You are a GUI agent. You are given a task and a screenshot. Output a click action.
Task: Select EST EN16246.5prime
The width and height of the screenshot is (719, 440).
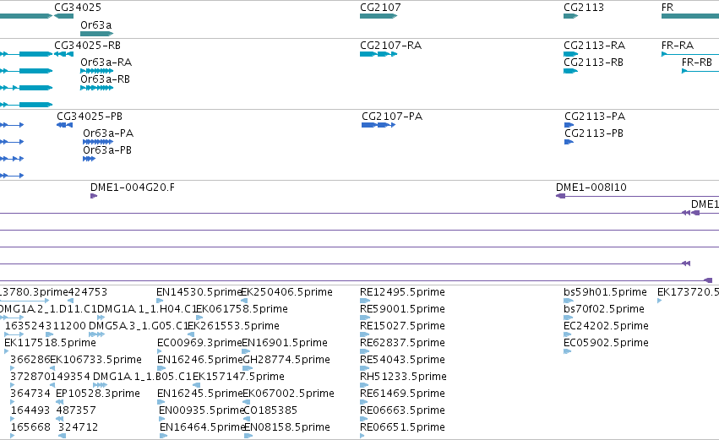click(x=199, y=360)
